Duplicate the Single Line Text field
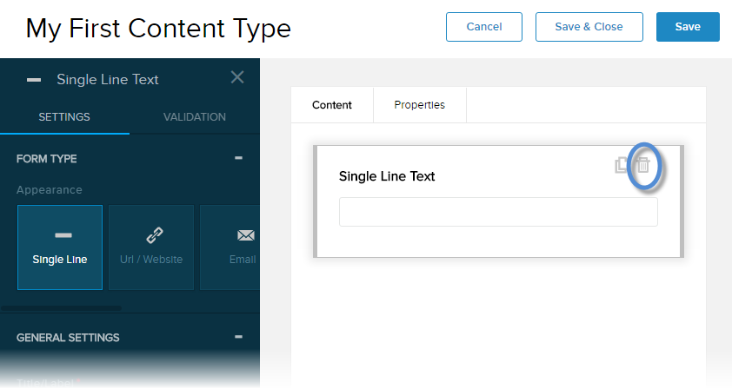Viewport: 732px width, 389px height. 622,165
